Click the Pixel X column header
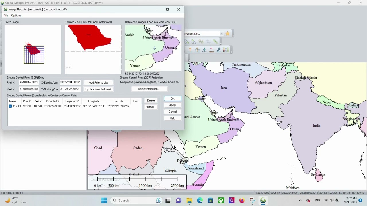Viewport: 367px width, 206px height. (x=27, y=101)
